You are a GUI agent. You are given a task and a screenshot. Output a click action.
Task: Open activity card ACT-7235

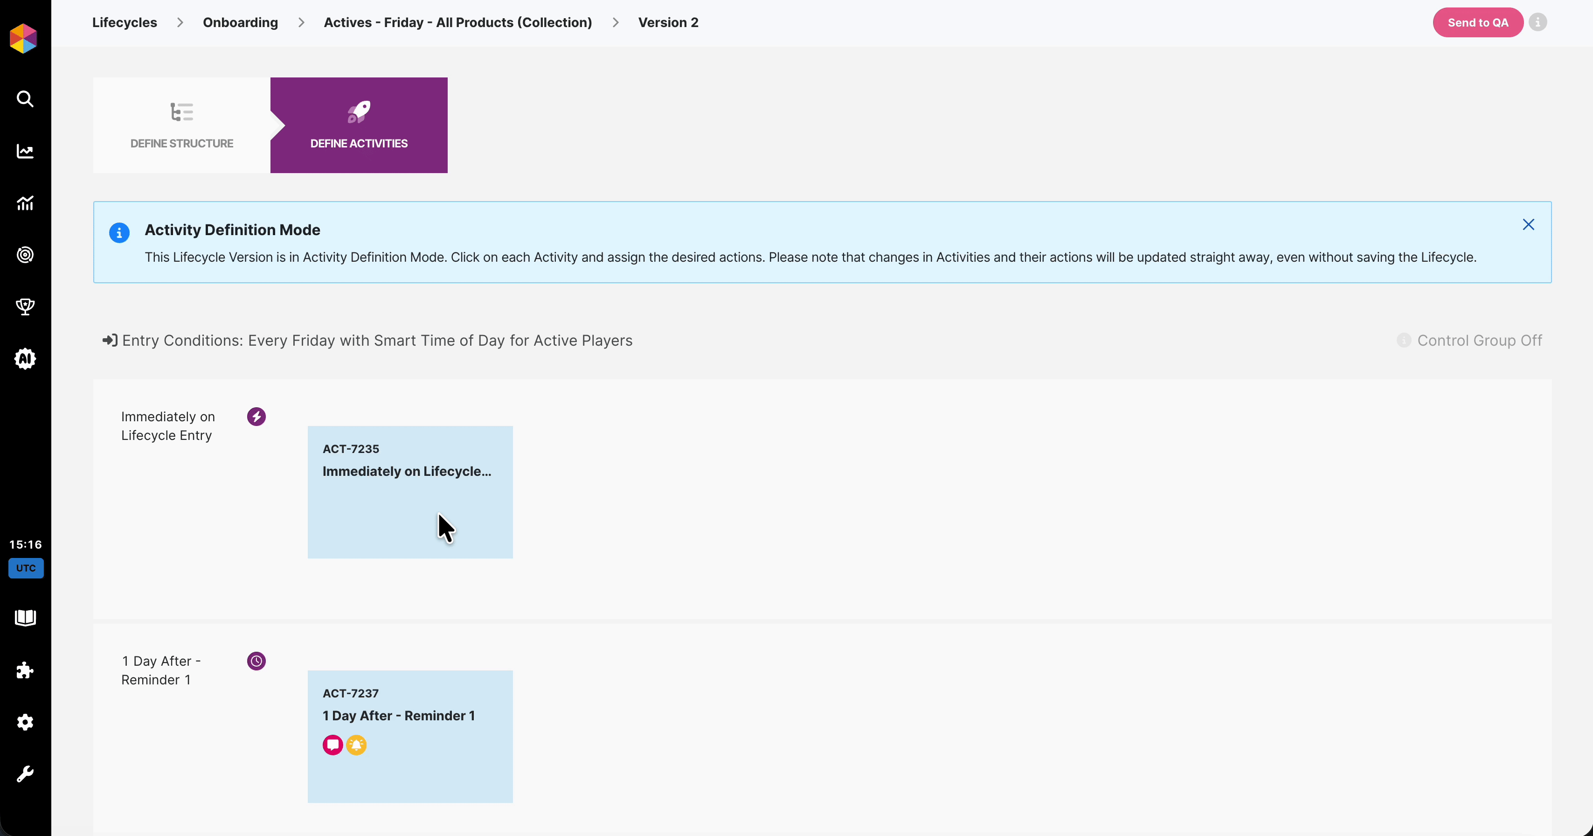coord(409,492)
